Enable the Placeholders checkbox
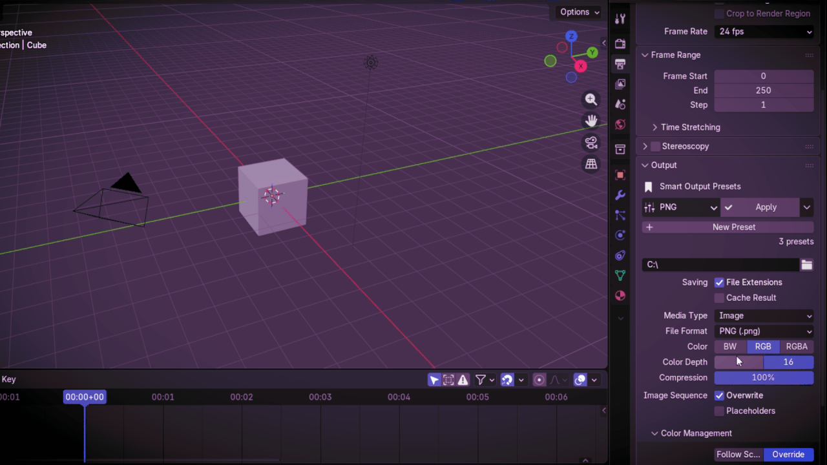The width and height of the screenshot is (827, 465). pyautogui.click(x=719, y=411)
